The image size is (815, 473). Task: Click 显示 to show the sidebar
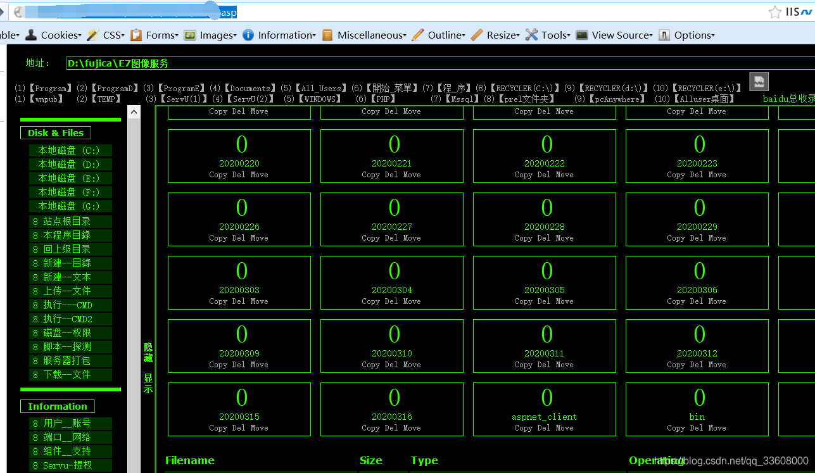click(x=148, y=383)
